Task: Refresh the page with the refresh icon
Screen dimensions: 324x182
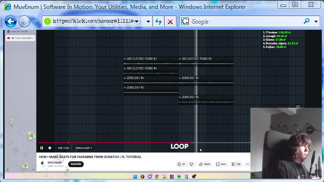Action: click(158, 21)
